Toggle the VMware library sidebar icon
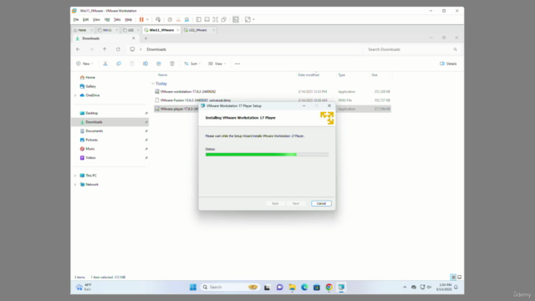This screenshot has width=535, height=301. point(199,19)
